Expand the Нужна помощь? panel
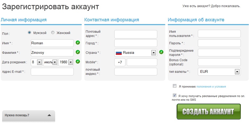The height and width of the screenshot is (125, 249). tap(49, 115)
